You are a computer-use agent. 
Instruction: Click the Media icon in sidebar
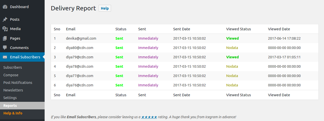click(x=5, y=29)
